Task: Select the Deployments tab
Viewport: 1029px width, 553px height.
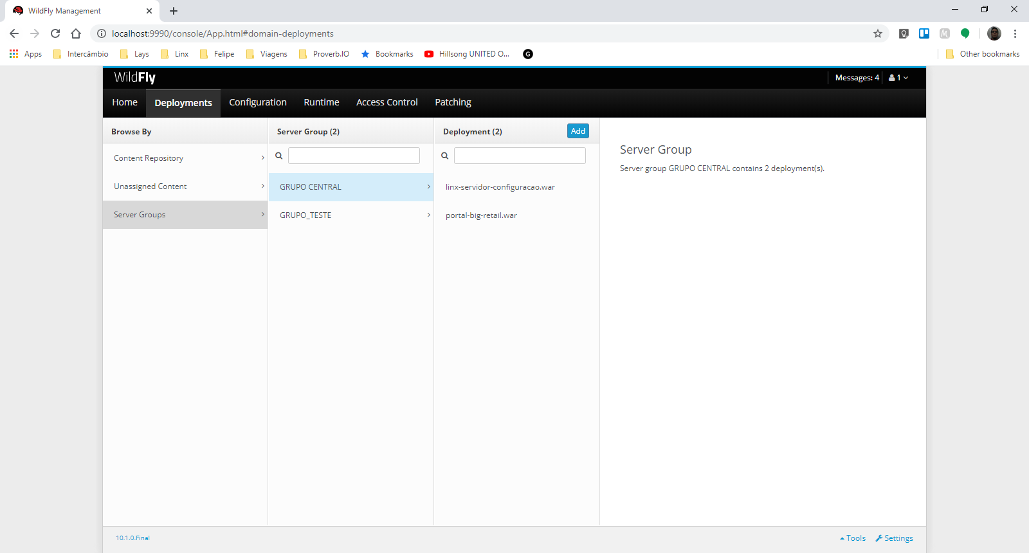Action: click(183, 103)
